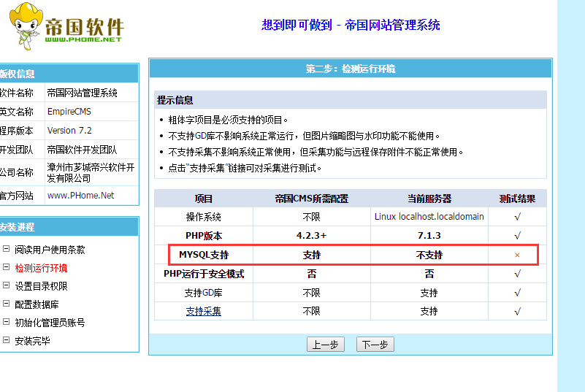Screen dimensions: 585x392
Task: Click the Linux localhost.localdomain cell
Action: [429, 217]
